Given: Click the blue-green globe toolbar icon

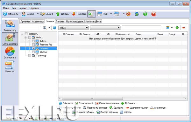Looking at the screenshot, I should coord(137,14).
